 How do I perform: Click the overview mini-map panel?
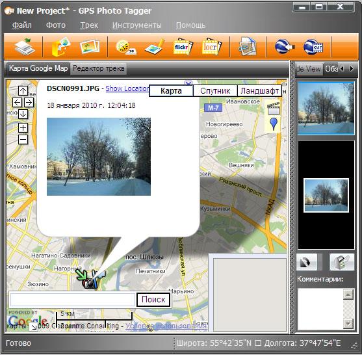coord(250,295)
